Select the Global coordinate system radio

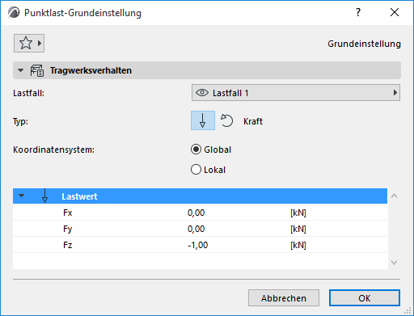tap(196, 150)
